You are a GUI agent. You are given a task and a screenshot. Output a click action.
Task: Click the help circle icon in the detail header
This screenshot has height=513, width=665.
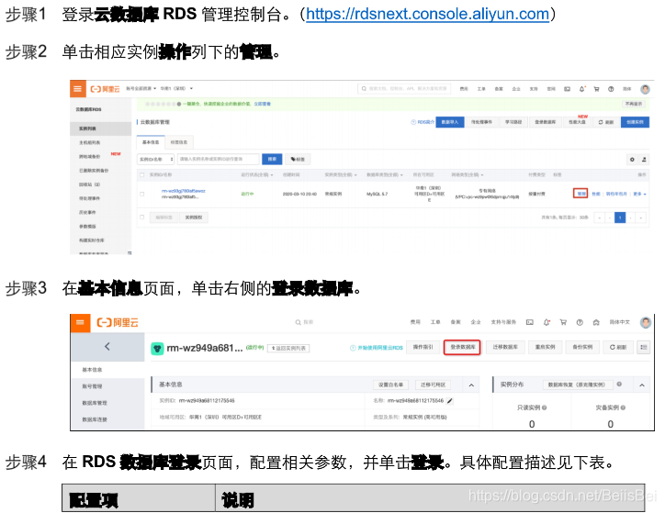point(580,322)
